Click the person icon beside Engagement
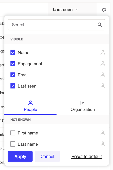Viewport: 113px width, 170px height. (x=103, y=64)
